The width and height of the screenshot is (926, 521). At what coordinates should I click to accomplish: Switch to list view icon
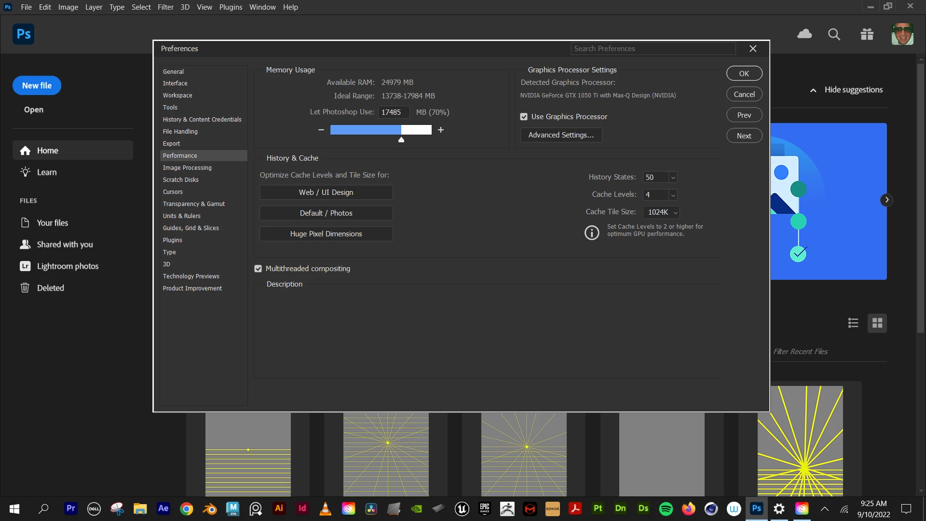pyautogui.click(x=853, y=323)
